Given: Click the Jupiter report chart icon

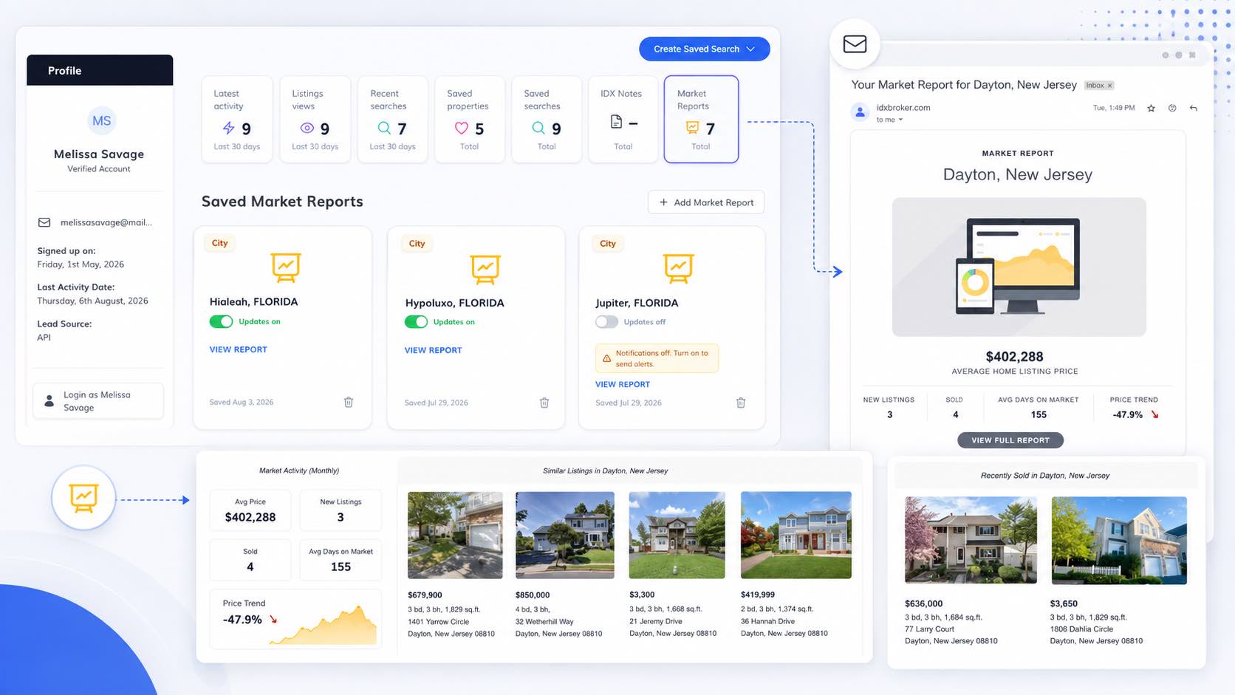Looking at the screenshot, I should 678,269.
